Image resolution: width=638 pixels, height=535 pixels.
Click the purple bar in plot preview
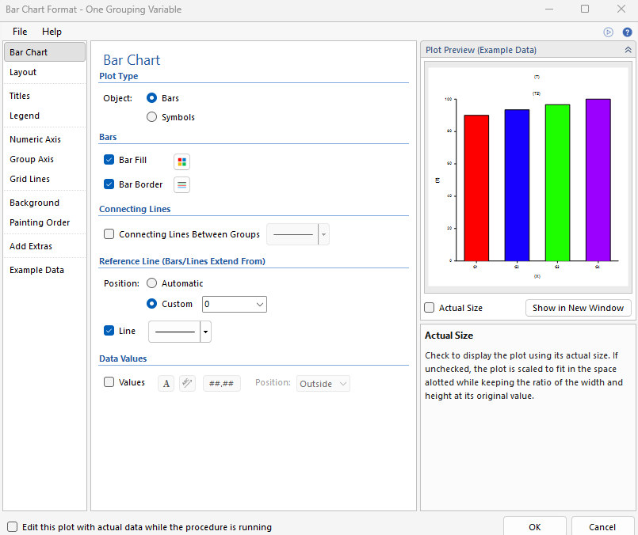[x=598, y=180]
